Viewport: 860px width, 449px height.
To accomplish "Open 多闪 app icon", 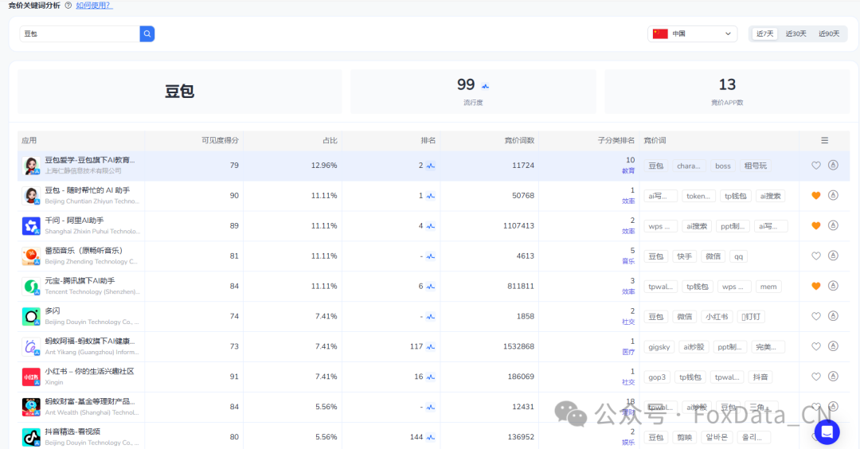I will click(31, 316).
